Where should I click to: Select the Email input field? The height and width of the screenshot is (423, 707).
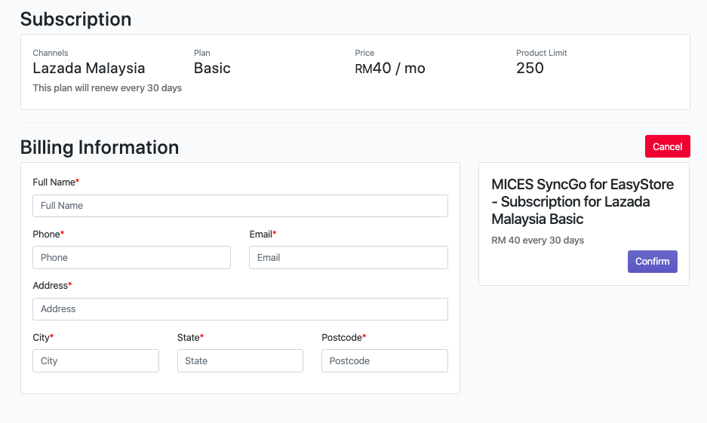(x=348, y=257)
